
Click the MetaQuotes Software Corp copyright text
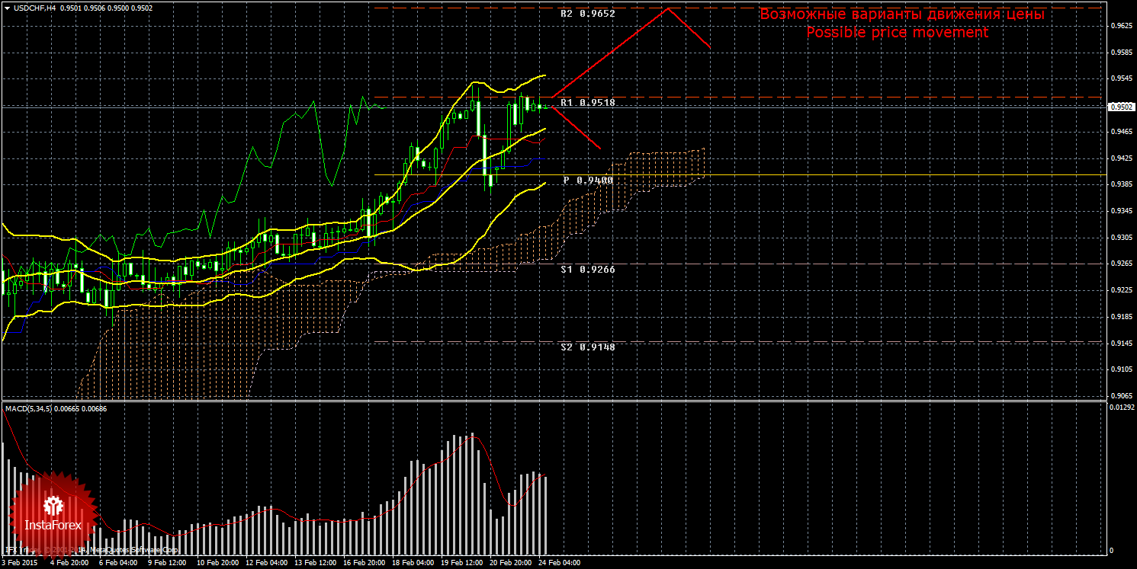[133, 549]
